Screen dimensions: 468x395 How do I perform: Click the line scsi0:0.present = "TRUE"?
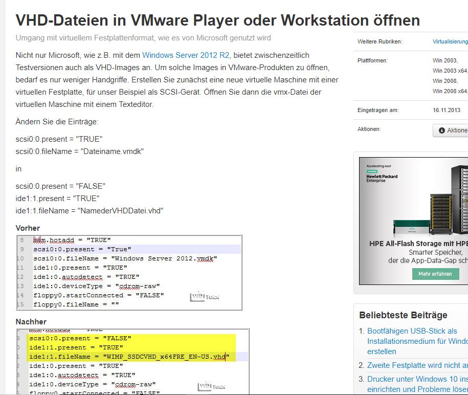pos(59,139)
